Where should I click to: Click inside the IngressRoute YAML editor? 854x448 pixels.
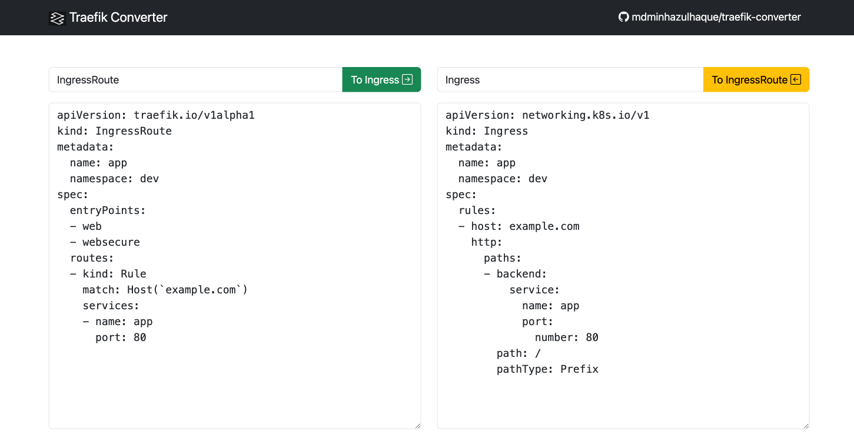[x=235, y=265]
